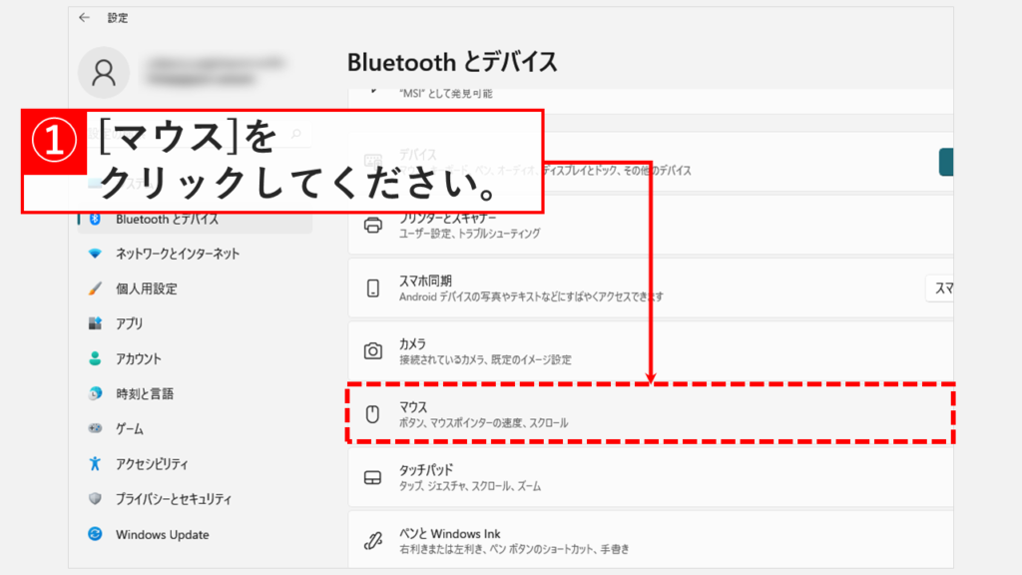Open ゲーム in the sidebar
This screenshot has width=1022, height=575.
(195, 429)
